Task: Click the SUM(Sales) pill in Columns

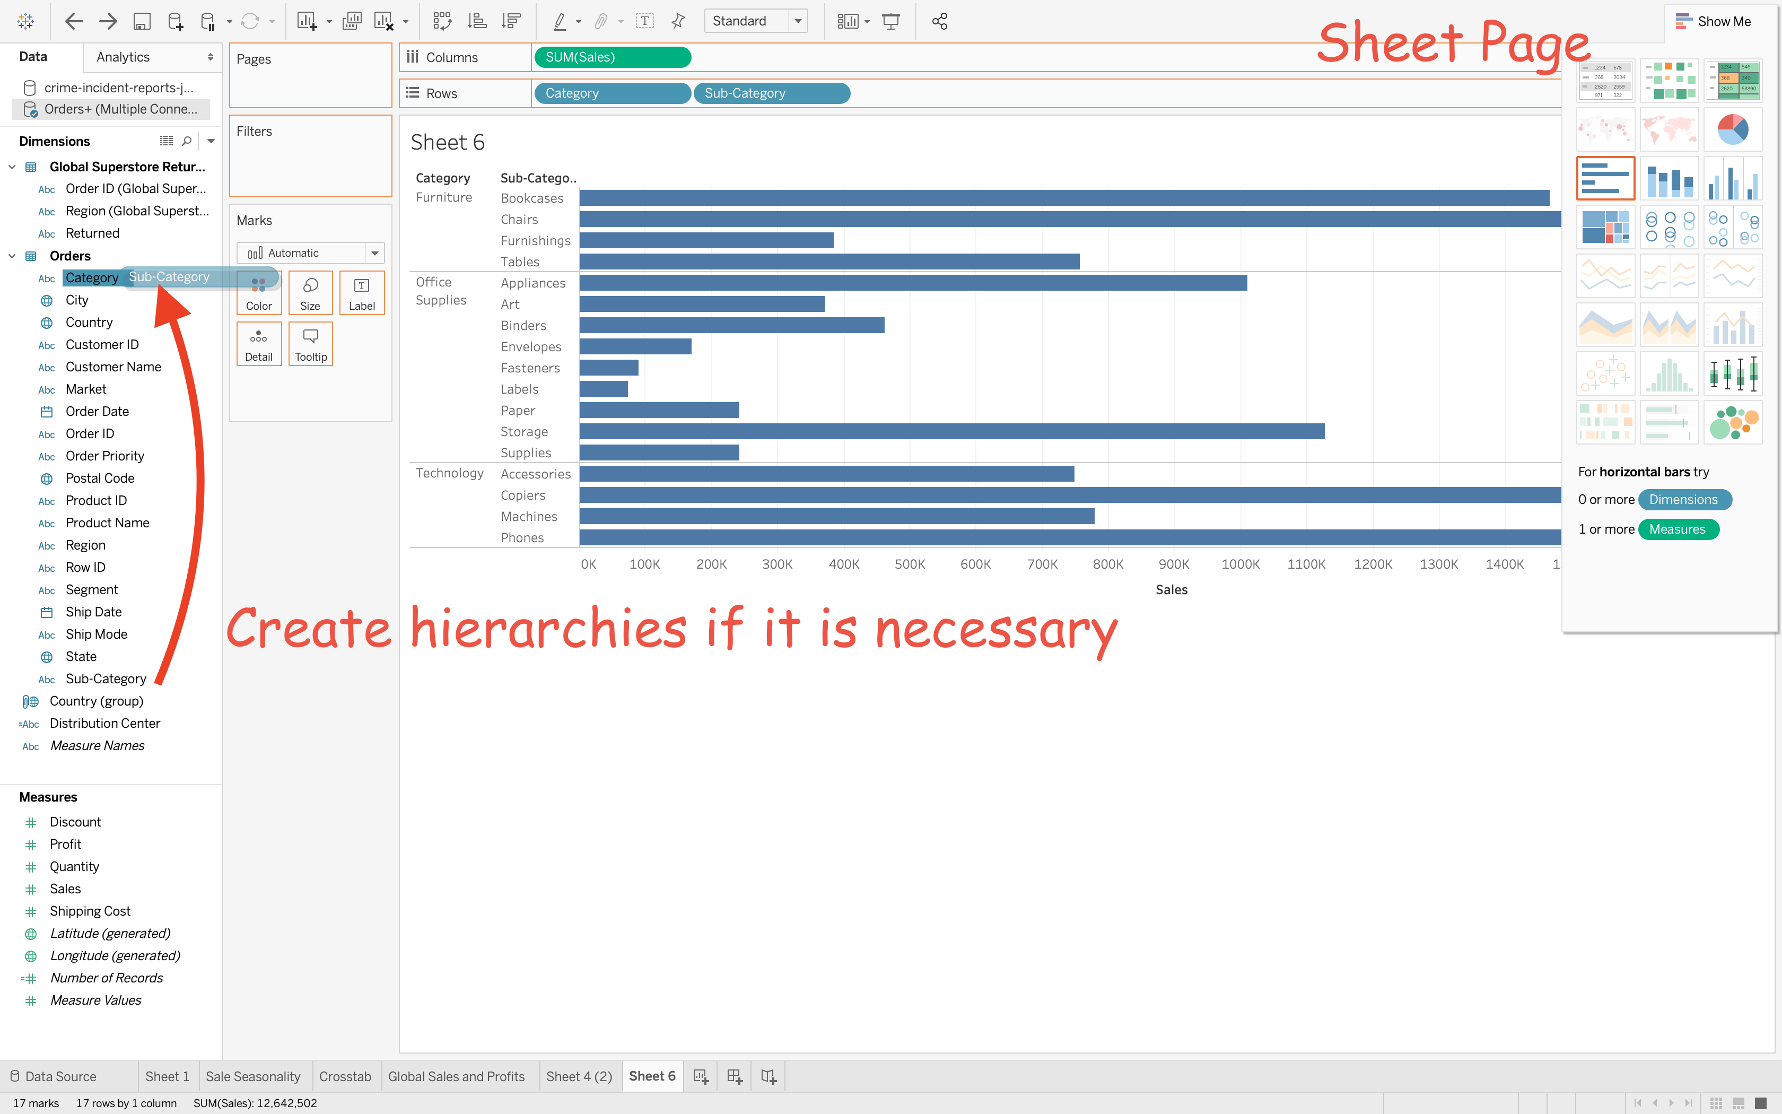Action: coord(612,57)
